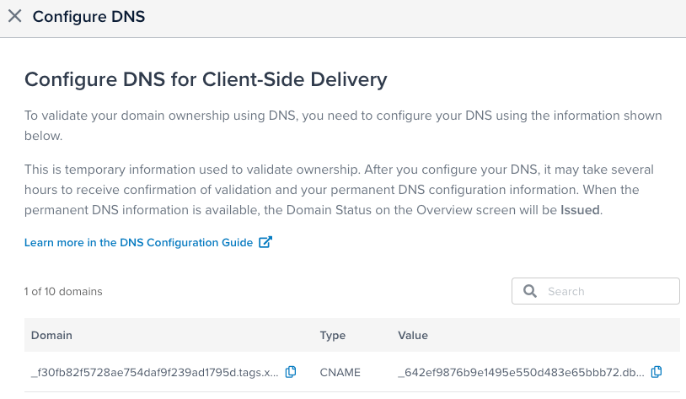
Task: Click the Domain column header
Action: [51, 336]
